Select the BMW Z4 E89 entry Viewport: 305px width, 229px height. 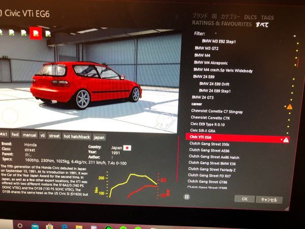[x=204, y=76]
